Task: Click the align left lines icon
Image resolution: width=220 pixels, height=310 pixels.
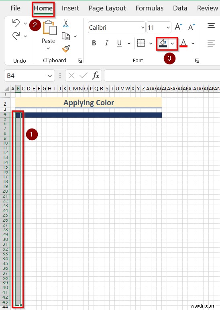Action: point(211,43)
